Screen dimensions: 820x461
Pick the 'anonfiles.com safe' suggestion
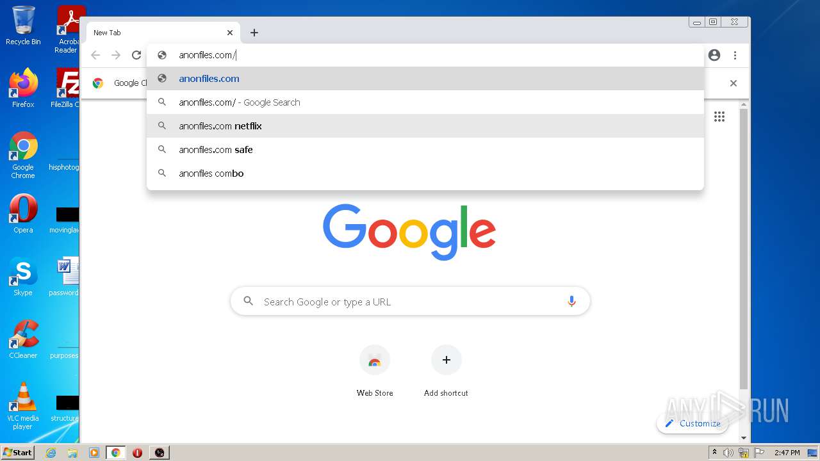coord(425,150)
